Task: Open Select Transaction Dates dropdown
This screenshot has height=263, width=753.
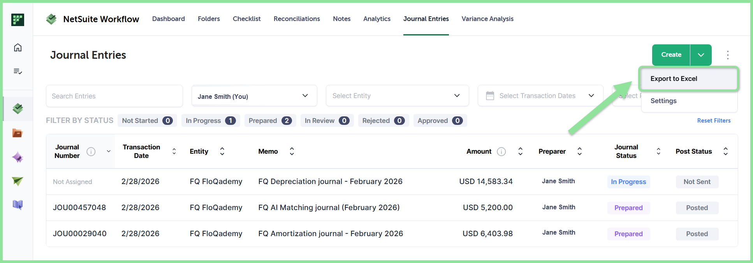Action: click(540, 96)
